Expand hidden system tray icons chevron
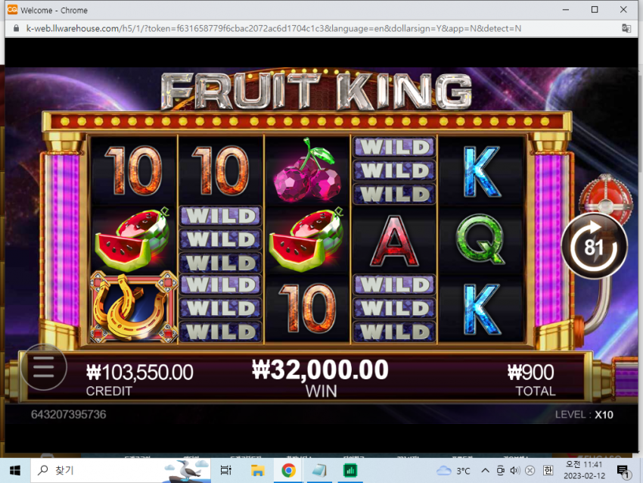The image size is (643, 483). (x=485, y=470)
